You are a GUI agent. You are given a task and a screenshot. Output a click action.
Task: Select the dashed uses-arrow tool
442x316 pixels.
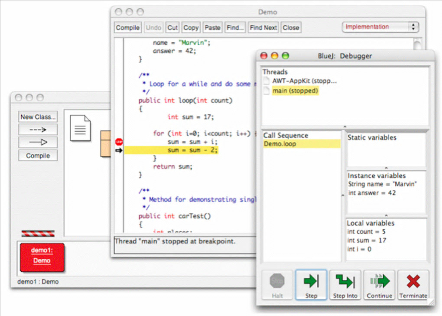click(x=38, y=130)
